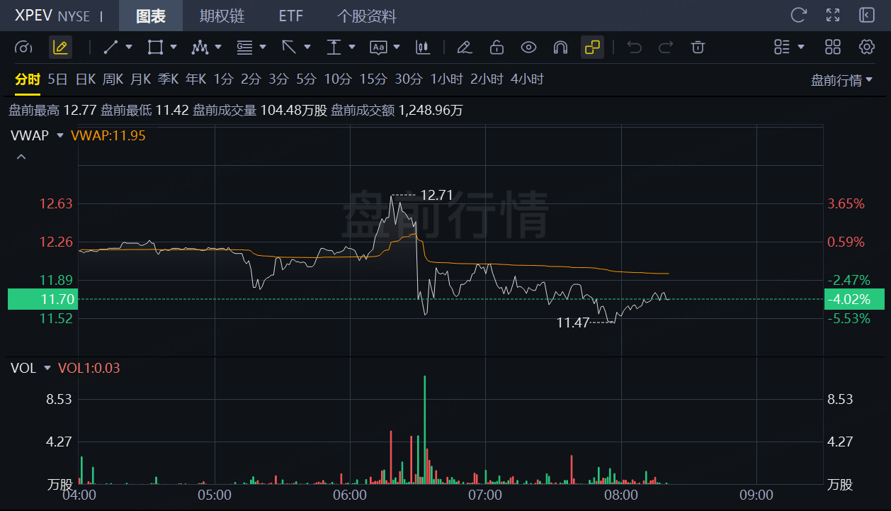Select the 5分 interval
The width and height of the screenshot is (891, 511).
[x=306, y=79]
